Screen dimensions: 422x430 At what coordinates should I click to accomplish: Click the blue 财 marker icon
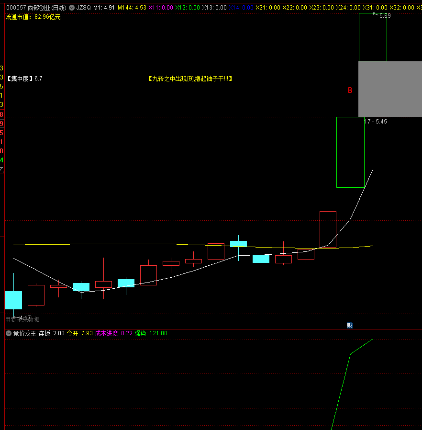(350, 326)
